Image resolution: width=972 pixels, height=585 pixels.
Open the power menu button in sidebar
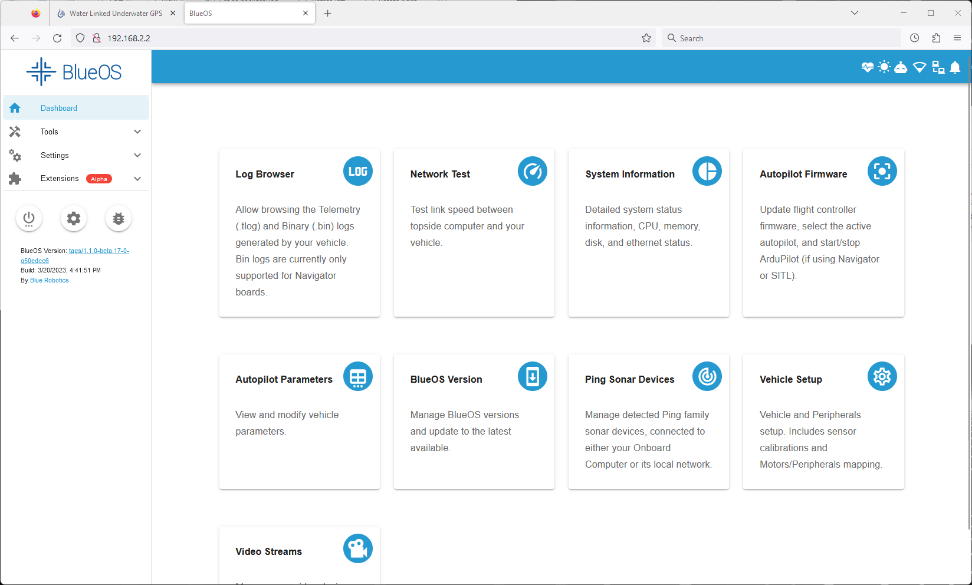point(29,219)
